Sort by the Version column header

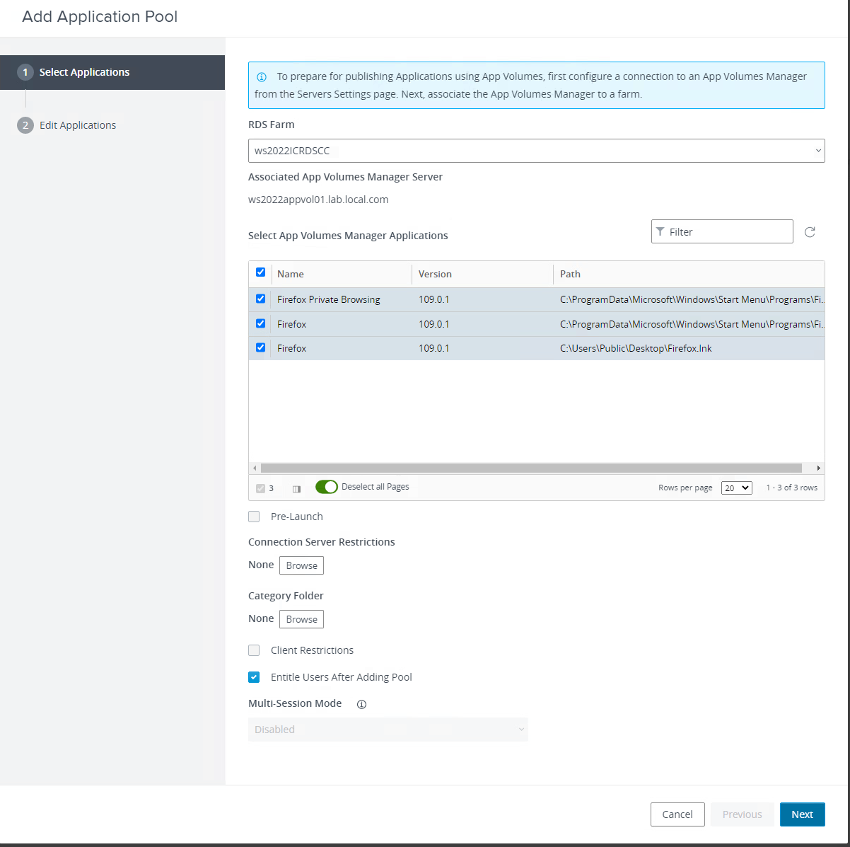click(435, 274)
